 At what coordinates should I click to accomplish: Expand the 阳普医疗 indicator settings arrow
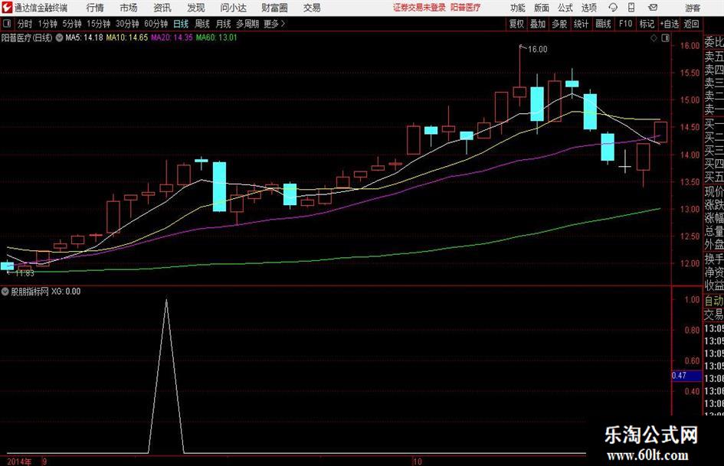(x=60, y=37)
